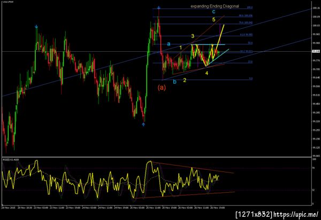
Task: Click the Fibonacci 0.0 level label
Action: tap(251, 78)
